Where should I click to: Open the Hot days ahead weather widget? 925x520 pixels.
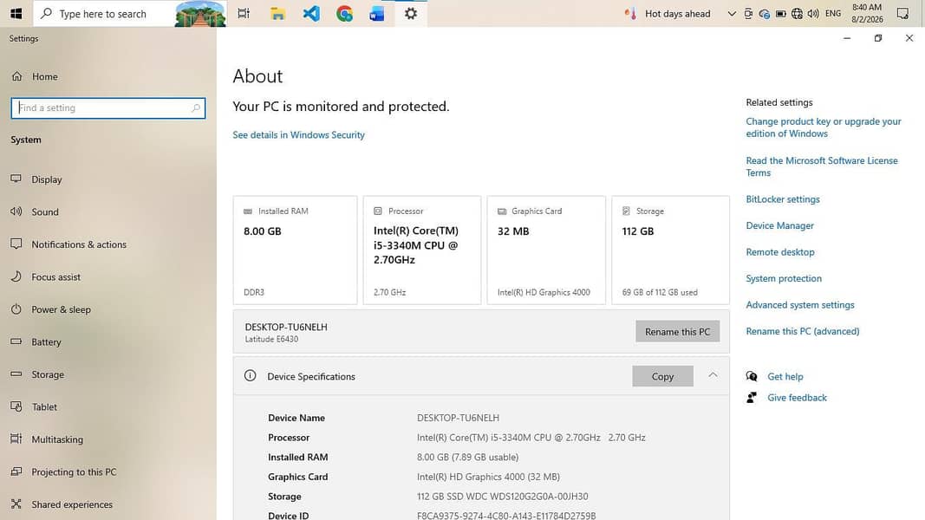point(668,14)
